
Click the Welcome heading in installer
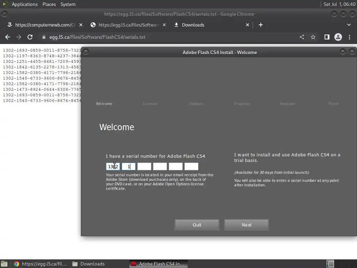click(117, 127)
